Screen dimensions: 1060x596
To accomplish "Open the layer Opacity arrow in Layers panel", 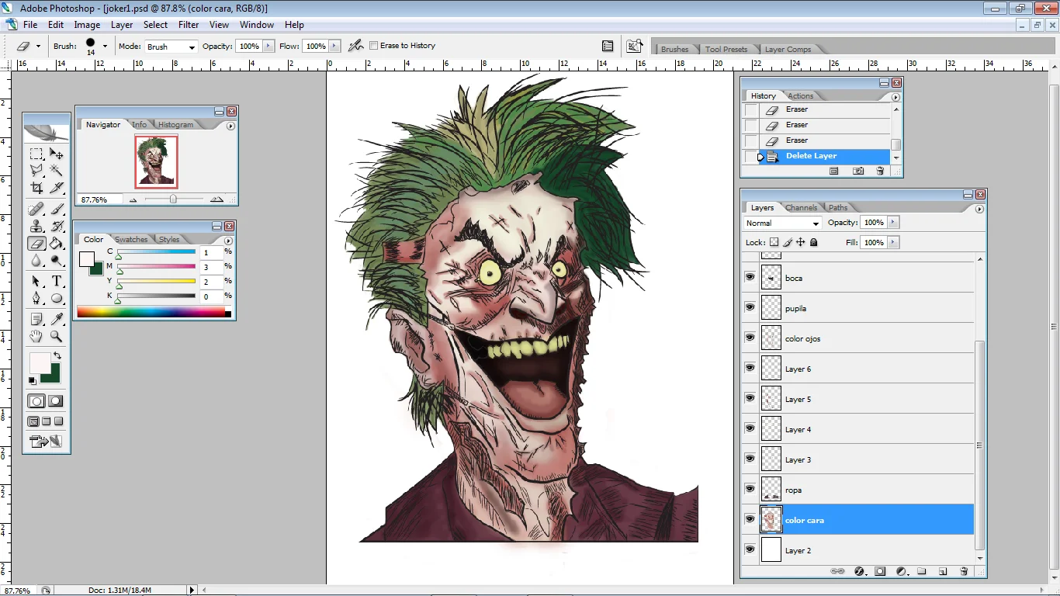I will coord(893,223).
